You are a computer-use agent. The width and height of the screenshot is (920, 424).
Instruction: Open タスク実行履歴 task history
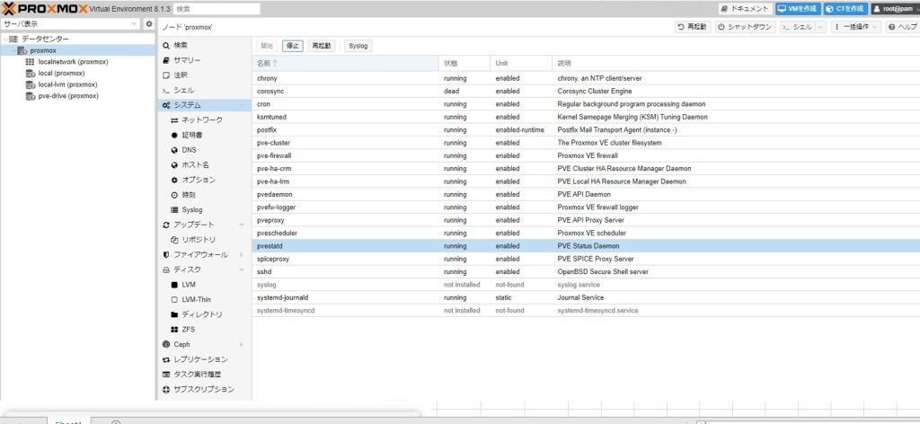click(204, 375)
